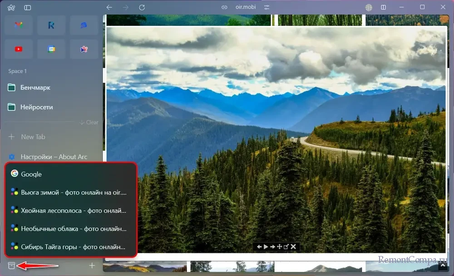Reload the current page
The height and width of the screenshot is (276, 454).
[142, 7]
